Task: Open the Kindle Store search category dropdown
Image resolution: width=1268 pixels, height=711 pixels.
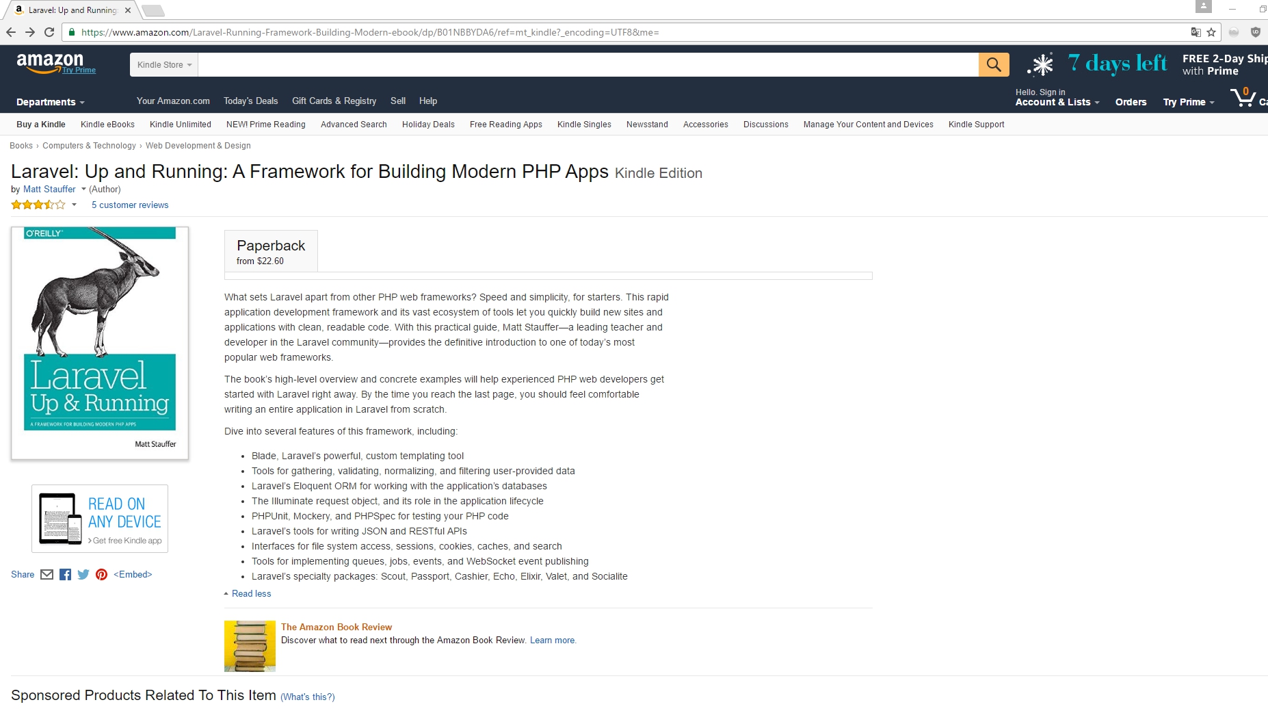Action: tap(164, 65)
